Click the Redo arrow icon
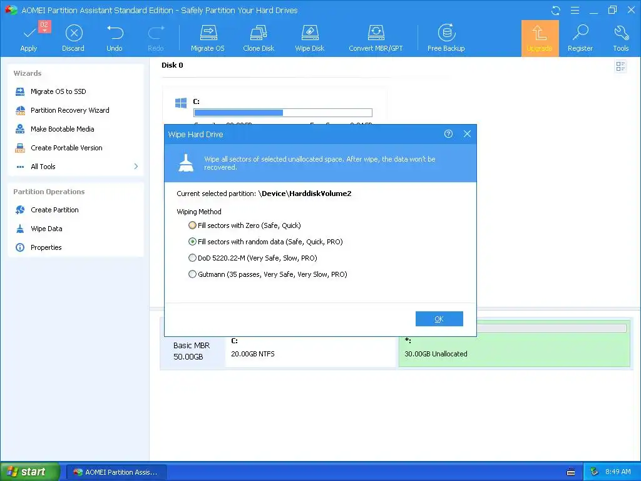Screen dimensions: 641x481 tap(156, 33)
